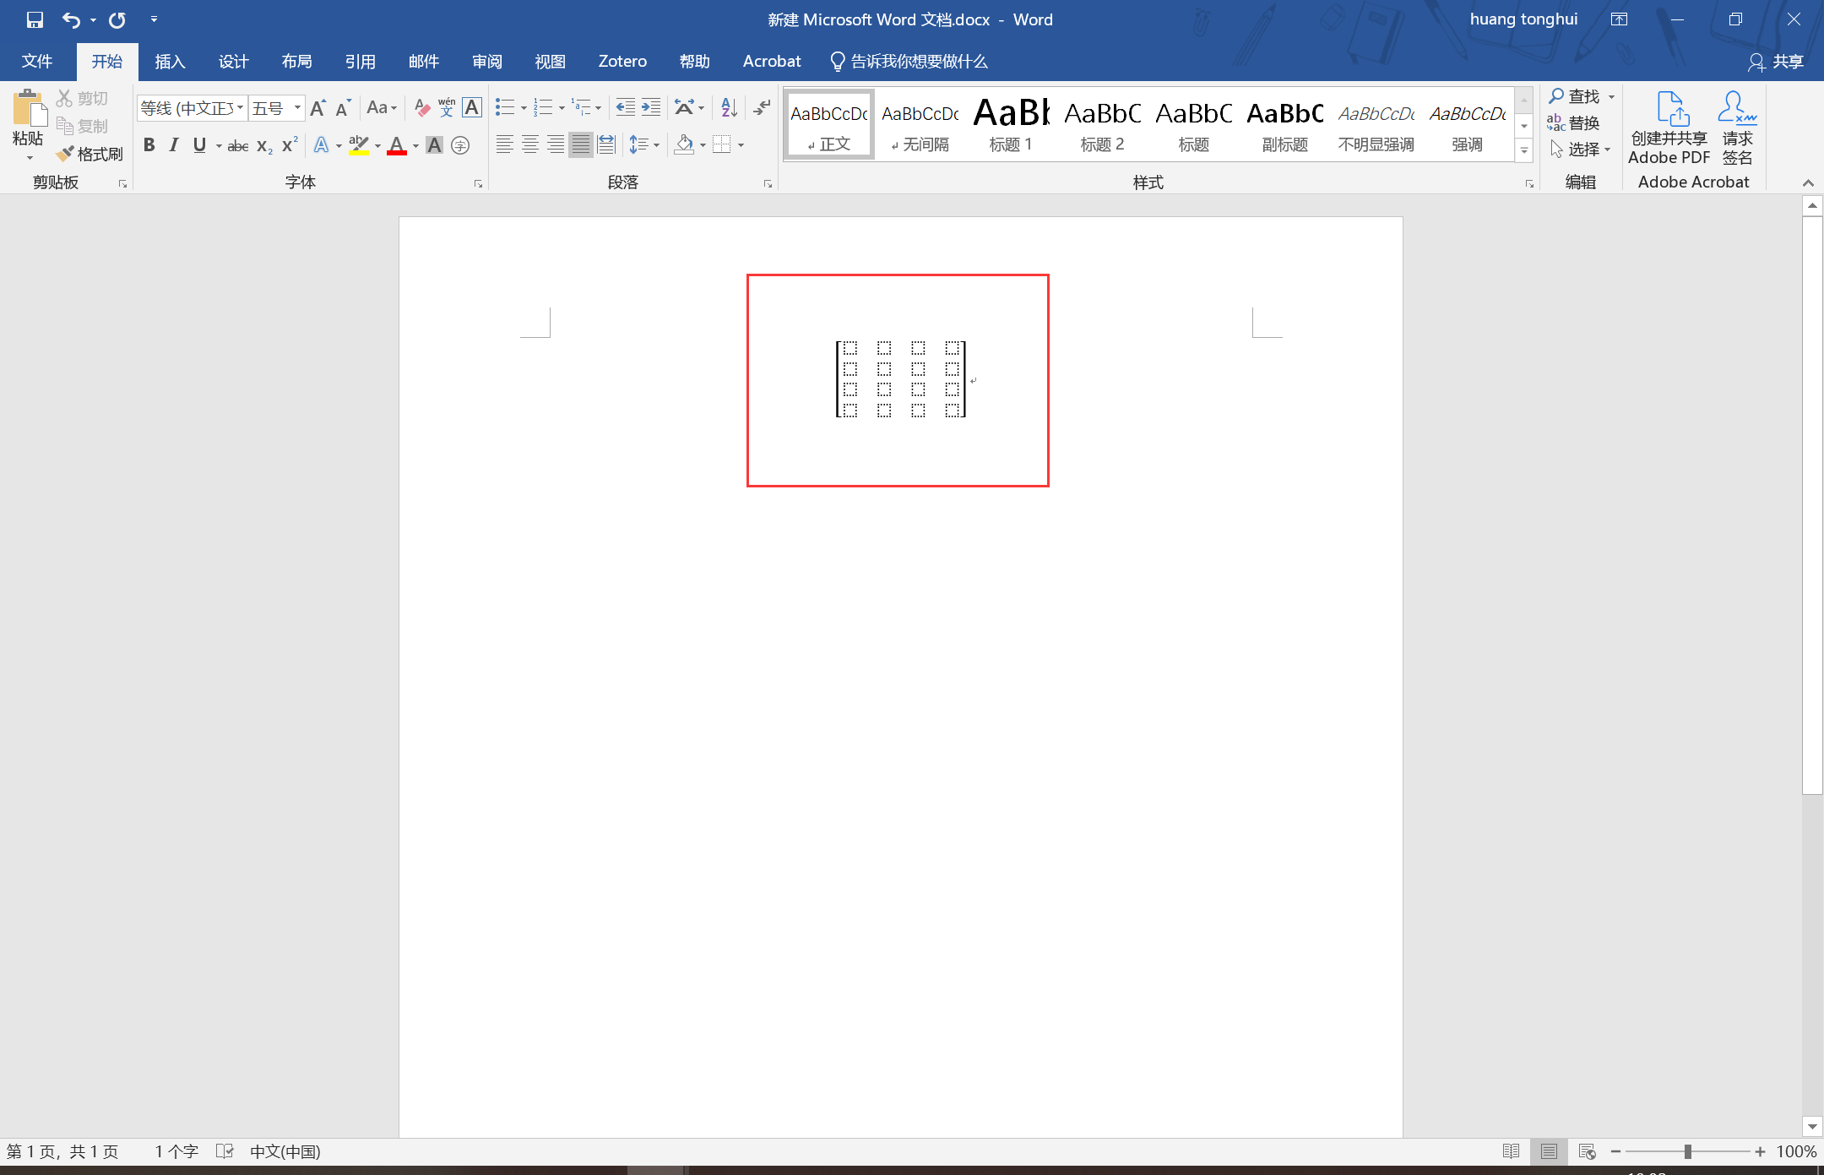Expand the styles gallery more arrow
1824x1175 pixels.
(x=1524, y=151)
